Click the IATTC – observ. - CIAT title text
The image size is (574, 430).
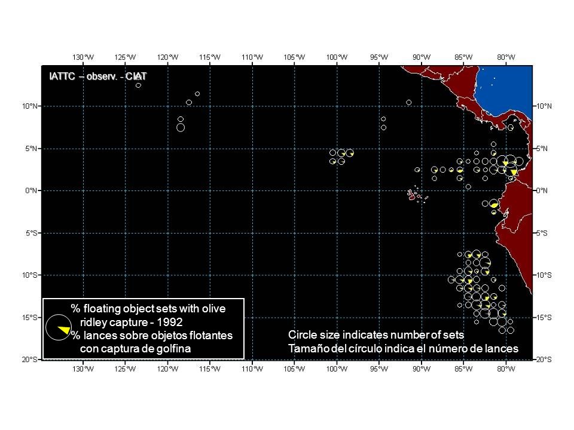point(97,76)
